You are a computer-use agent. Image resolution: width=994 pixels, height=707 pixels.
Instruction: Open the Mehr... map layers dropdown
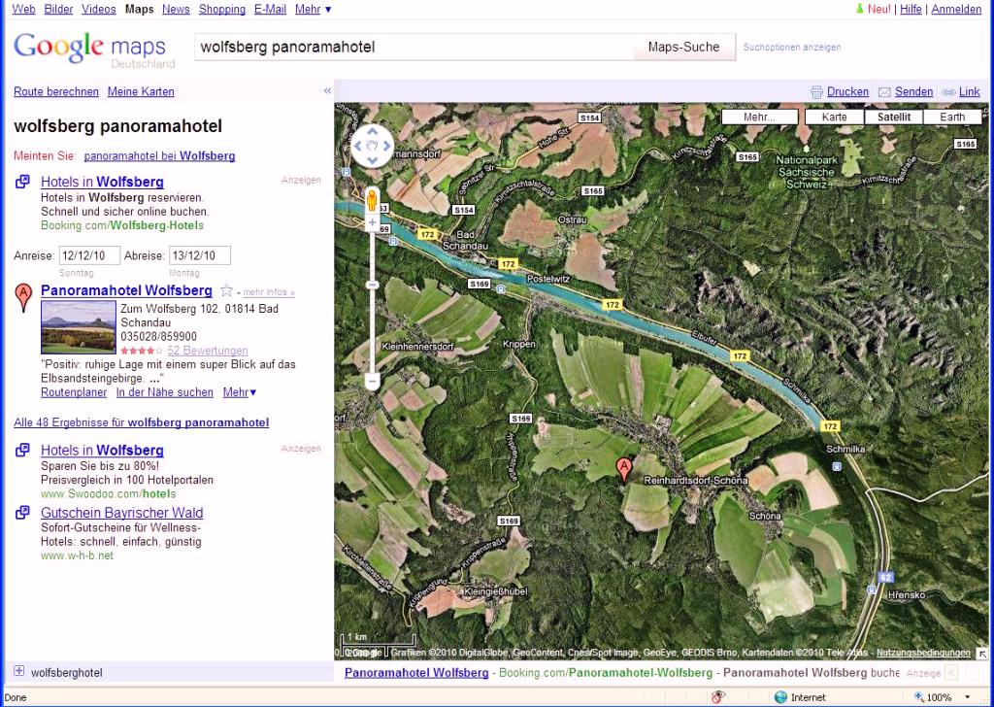coord(759,117)
